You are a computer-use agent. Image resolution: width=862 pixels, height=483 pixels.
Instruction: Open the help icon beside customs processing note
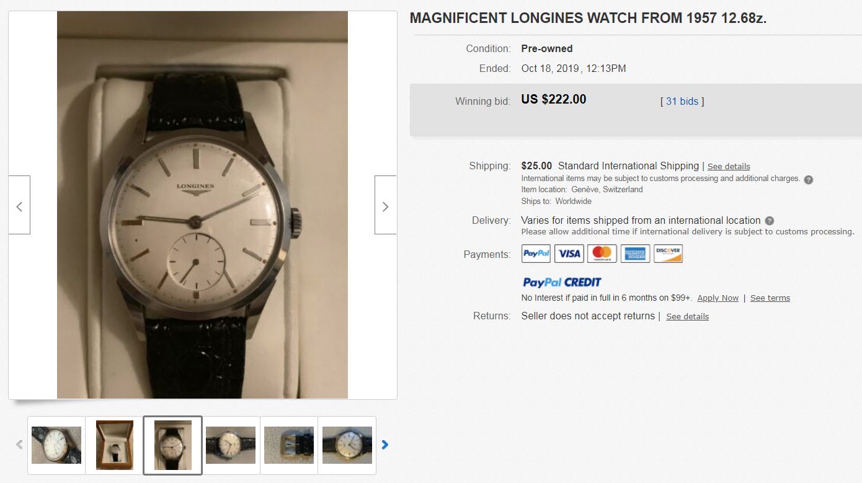tap(808, 179)
